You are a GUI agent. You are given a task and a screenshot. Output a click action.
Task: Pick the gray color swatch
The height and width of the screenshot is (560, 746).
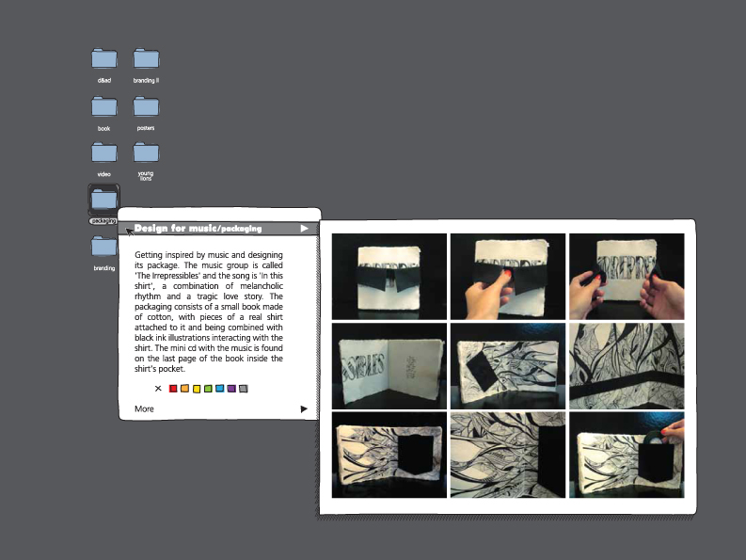244,389
